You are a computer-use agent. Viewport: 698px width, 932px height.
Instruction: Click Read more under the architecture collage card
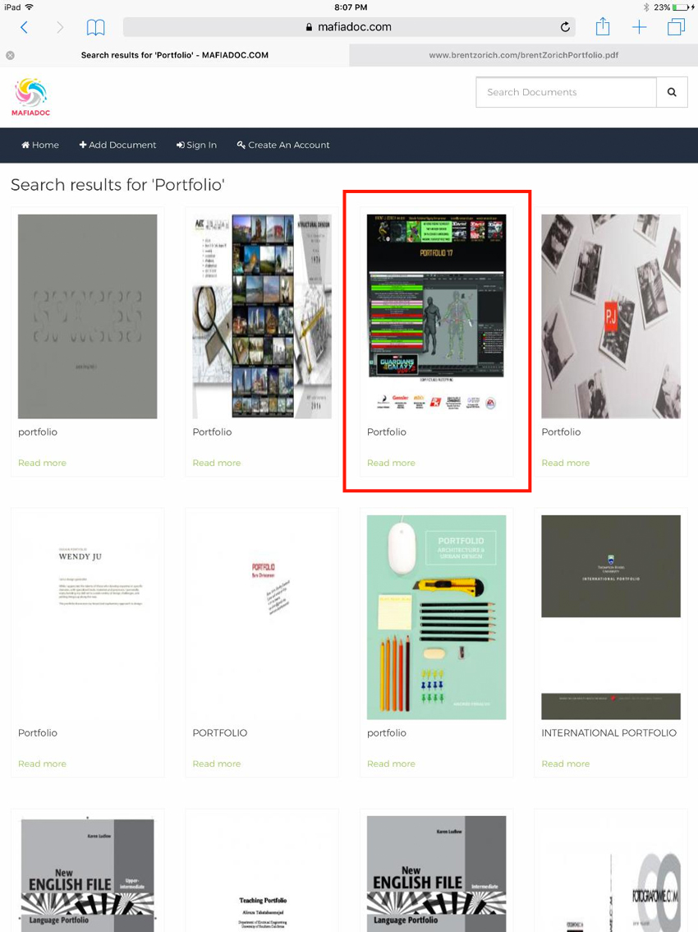pos(217,463)
